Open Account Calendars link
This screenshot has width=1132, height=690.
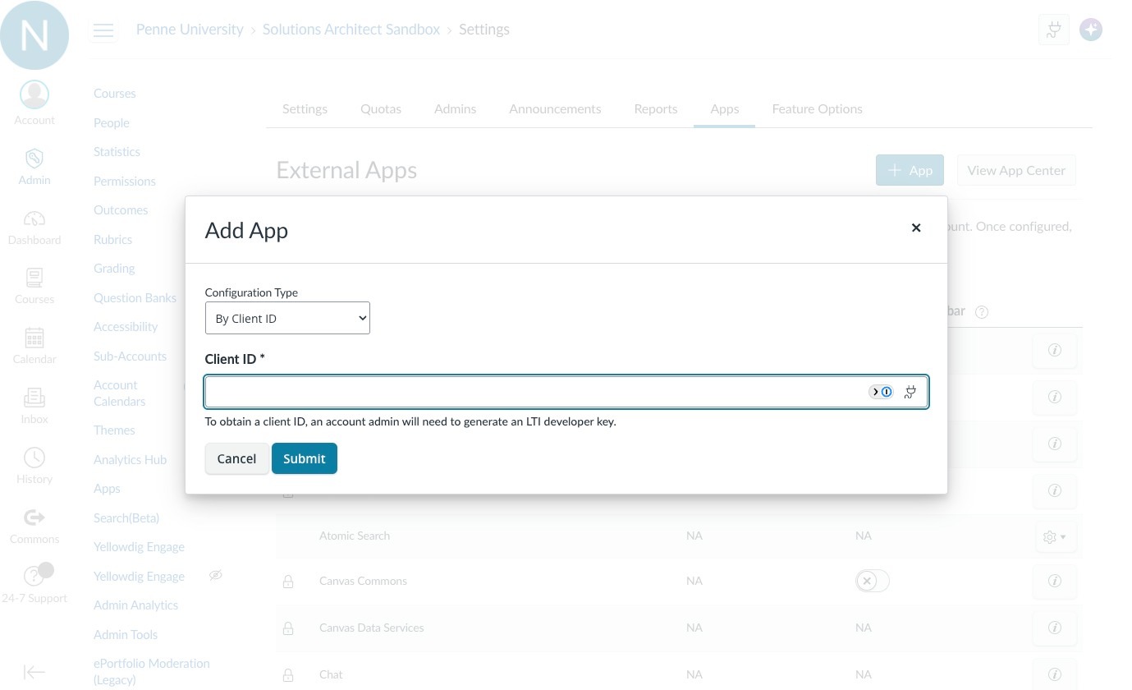pos(119,393)
